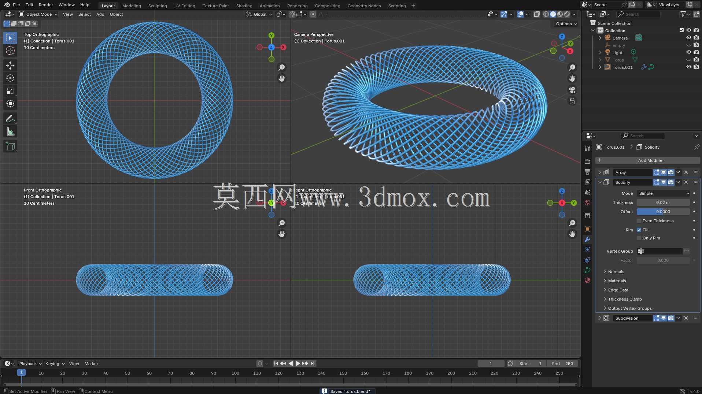Viewport: 702px width, 394px height.
Task: Select the Add Cube tool
Action: click(x=10, y=146)
